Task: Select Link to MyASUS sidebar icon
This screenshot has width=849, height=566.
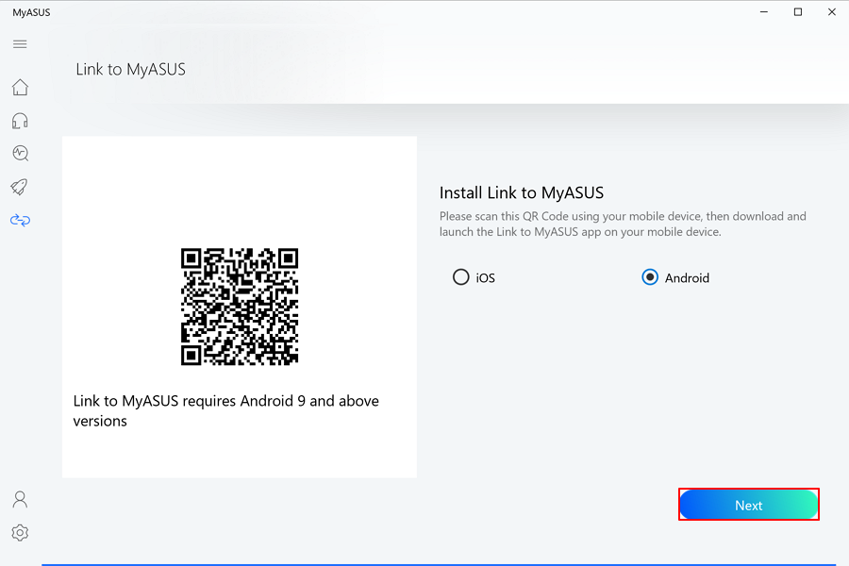Action: click(20, 220)
